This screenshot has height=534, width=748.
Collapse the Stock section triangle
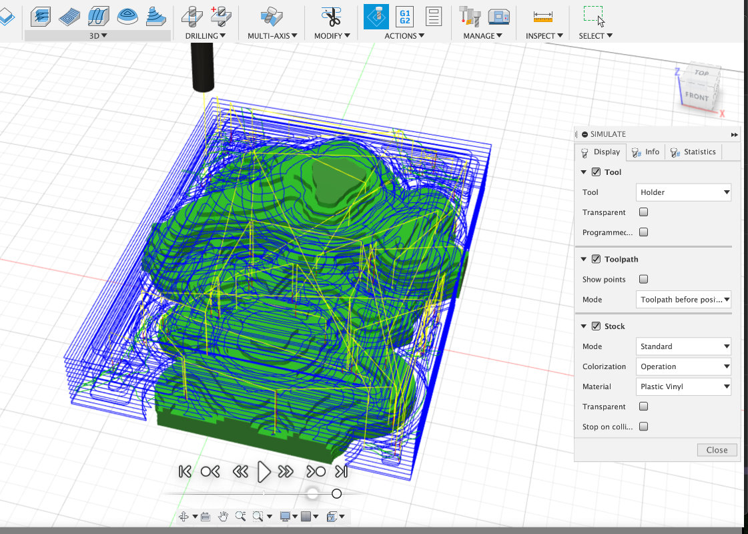[583, 326]
